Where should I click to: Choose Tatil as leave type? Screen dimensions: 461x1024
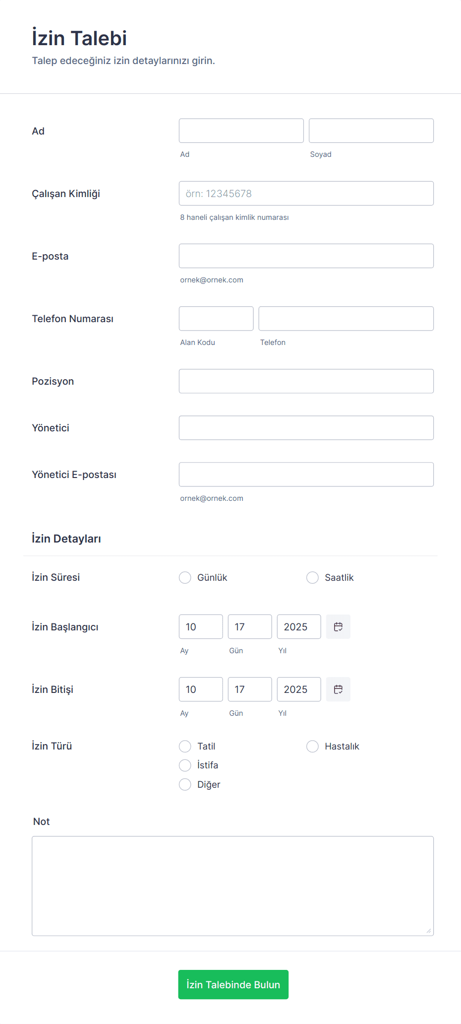point(185,746)
